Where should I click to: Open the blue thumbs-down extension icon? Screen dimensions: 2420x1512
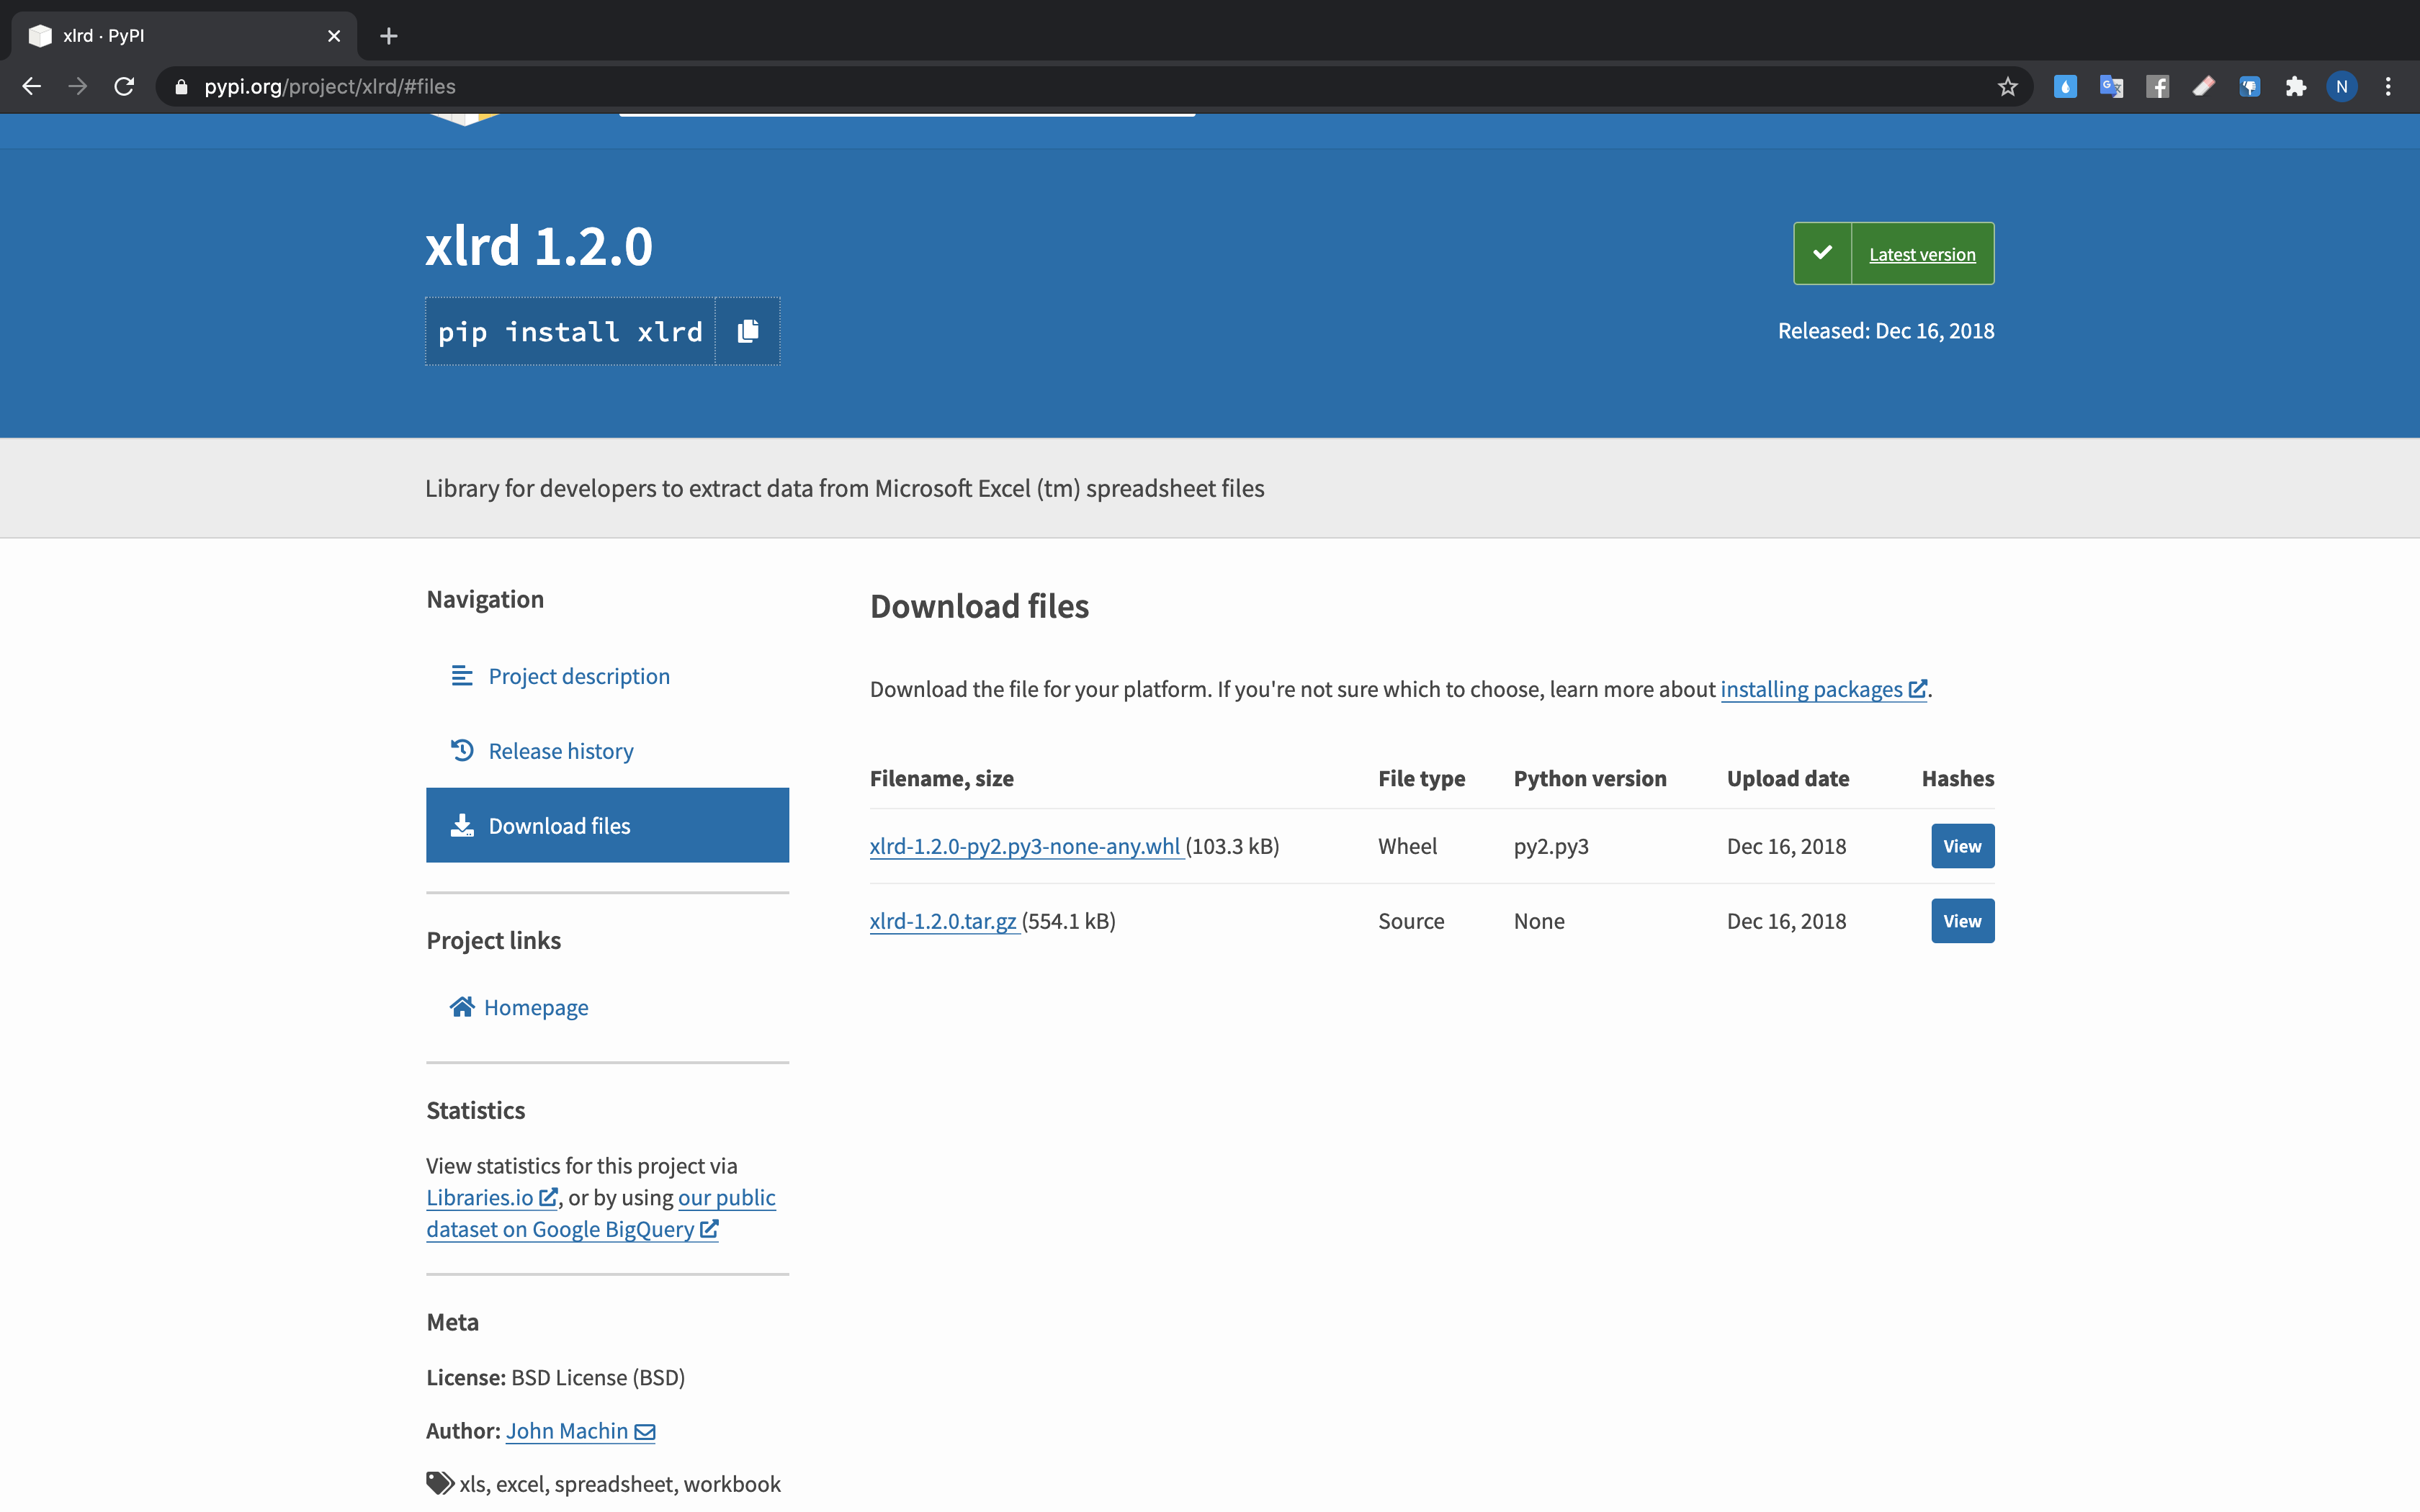point(2250,87)
